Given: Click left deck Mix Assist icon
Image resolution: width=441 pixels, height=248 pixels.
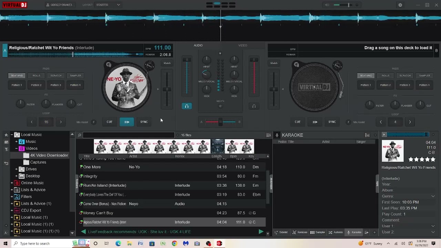Looking at the screenshot, I should pos(93,122).
